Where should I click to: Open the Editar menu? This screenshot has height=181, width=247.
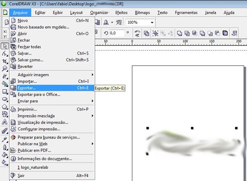coord(40,13)
